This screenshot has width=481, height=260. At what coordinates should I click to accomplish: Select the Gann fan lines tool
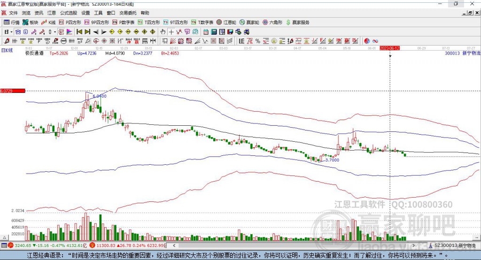pyautogui.click(x=173, y=41)
